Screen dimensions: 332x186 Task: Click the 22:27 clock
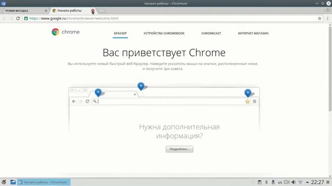point(317,182)
